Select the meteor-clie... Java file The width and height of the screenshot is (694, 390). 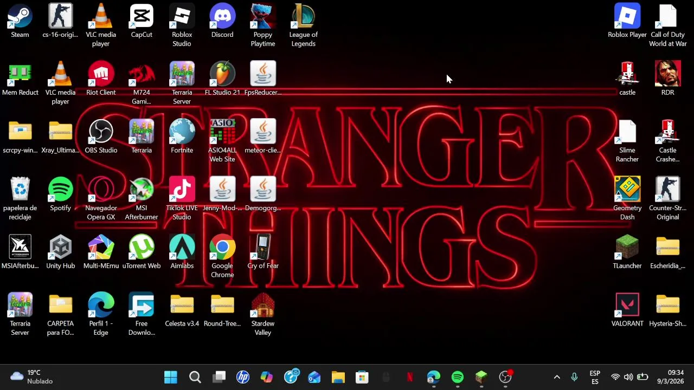263,137
